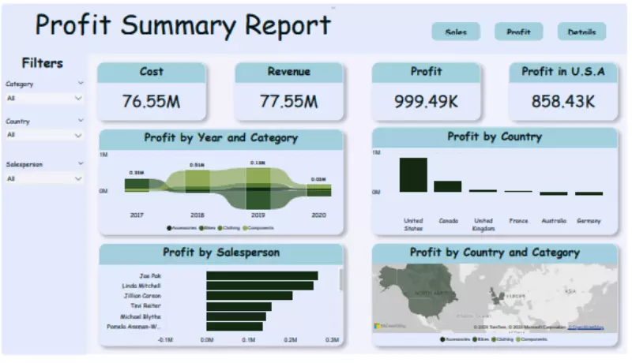Click the United States profit bar

pos(413,174)
